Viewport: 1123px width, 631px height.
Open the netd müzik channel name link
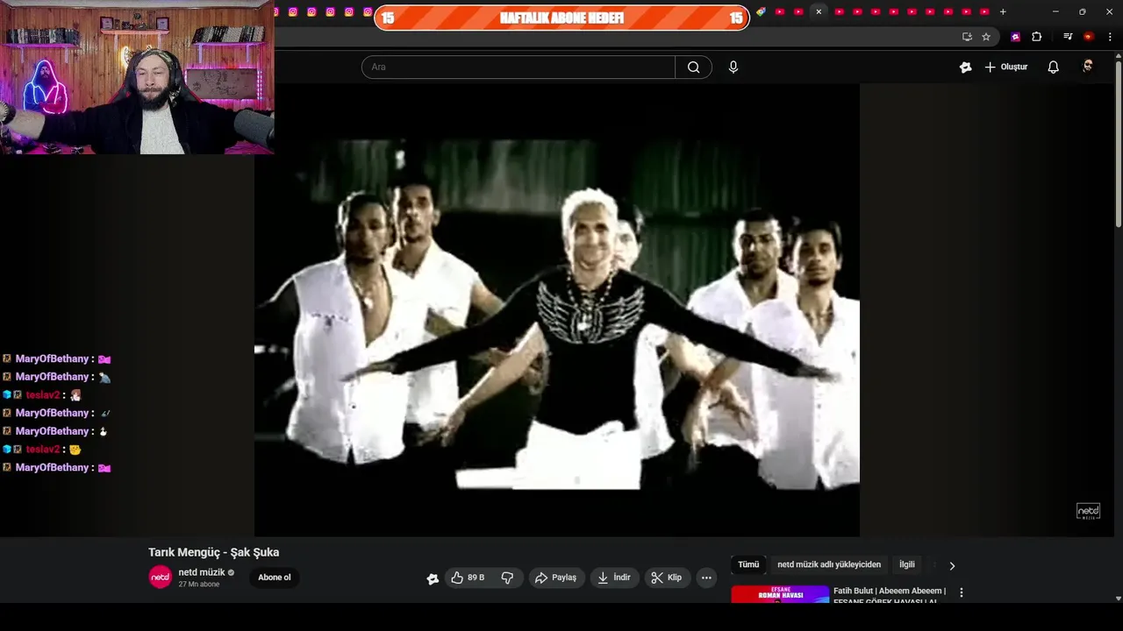pos(202,572)
